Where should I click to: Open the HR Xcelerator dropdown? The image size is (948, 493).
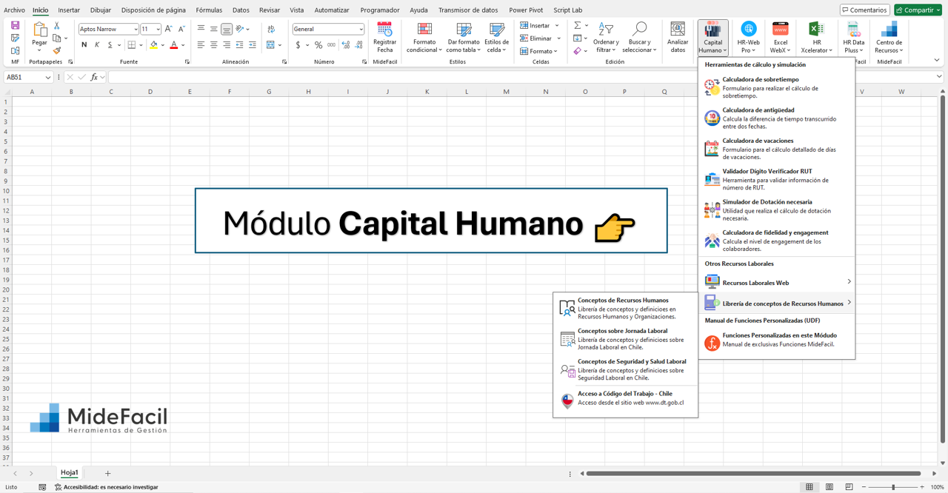point(816,37)
